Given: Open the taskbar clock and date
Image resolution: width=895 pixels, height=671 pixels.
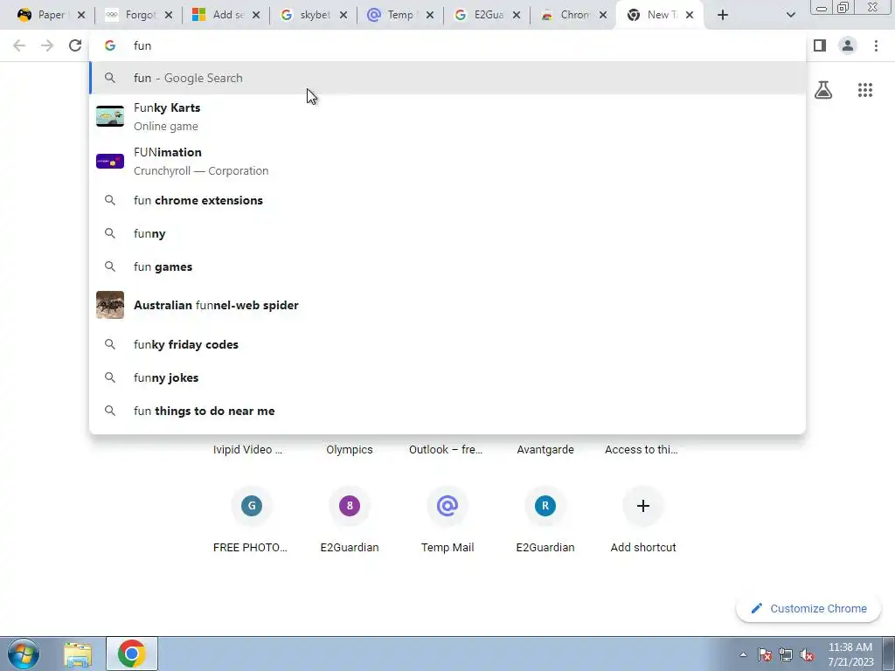Looking at the screenshot, I should (850, 654).
